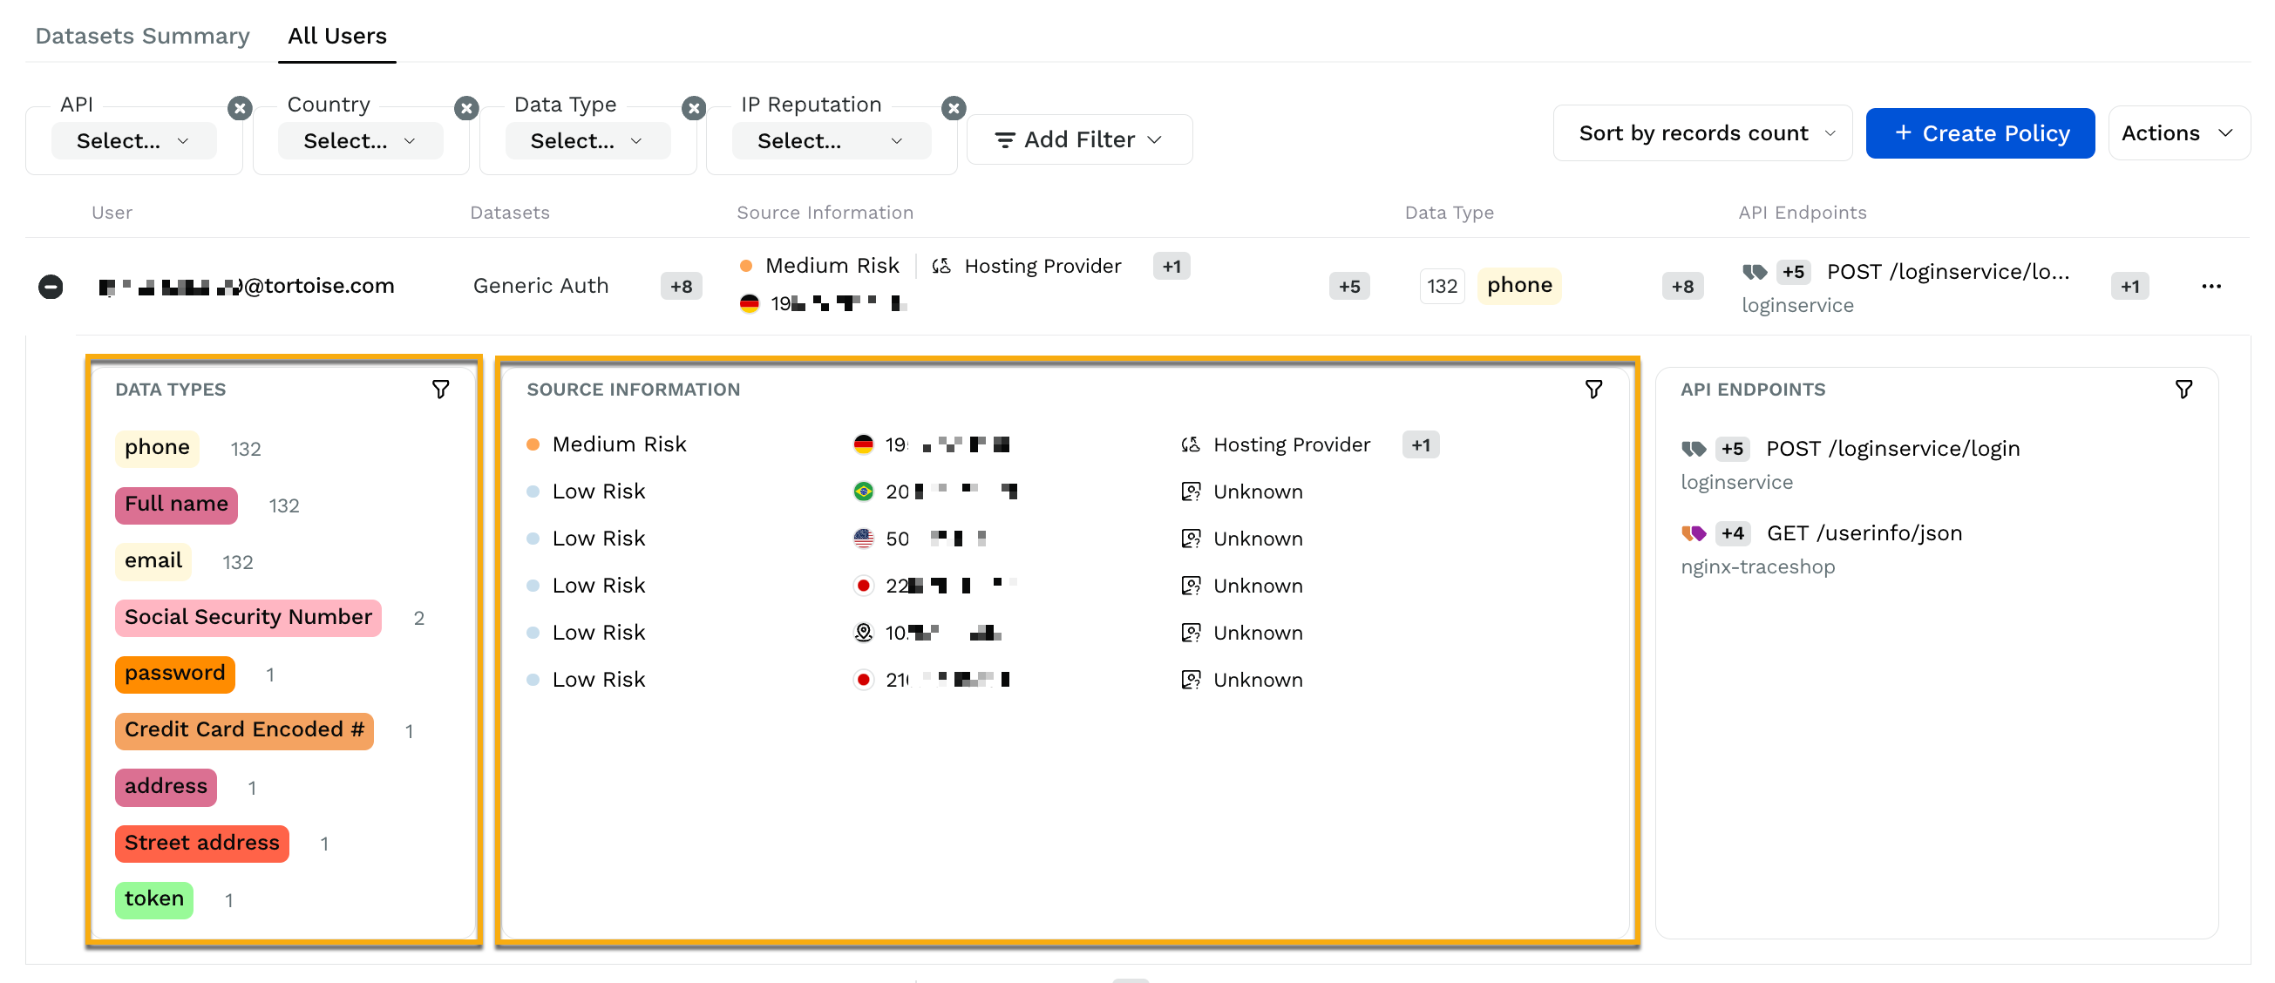Expand the Actions dropdown
This screenshot has height=983, width=2275.
(2178, 133)
